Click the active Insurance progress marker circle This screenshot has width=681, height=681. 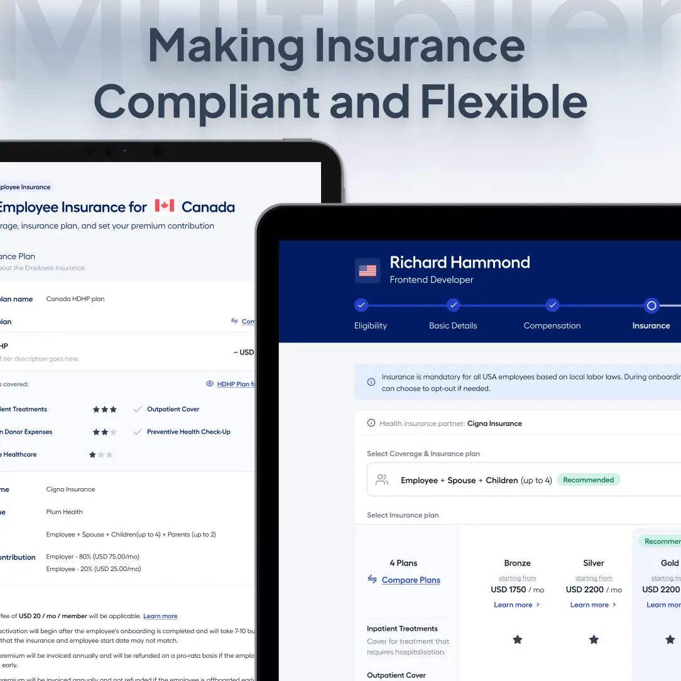click(651, 306)
